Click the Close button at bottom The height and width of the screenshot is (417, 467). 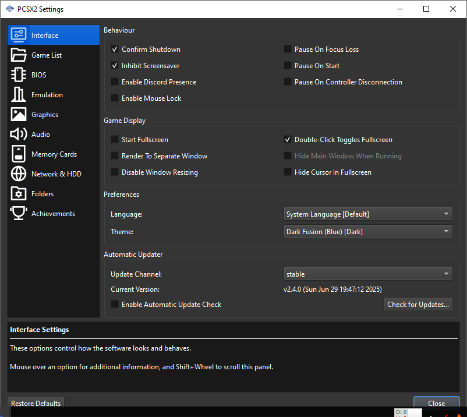(436, 403)
